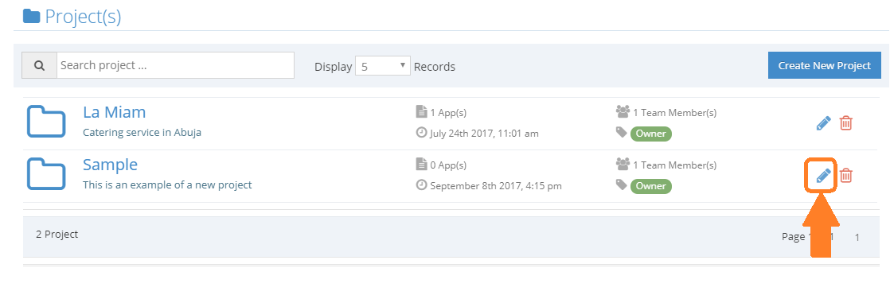Click the Sample project clock icon
The image size is (890, 295).
pos(421,185)
